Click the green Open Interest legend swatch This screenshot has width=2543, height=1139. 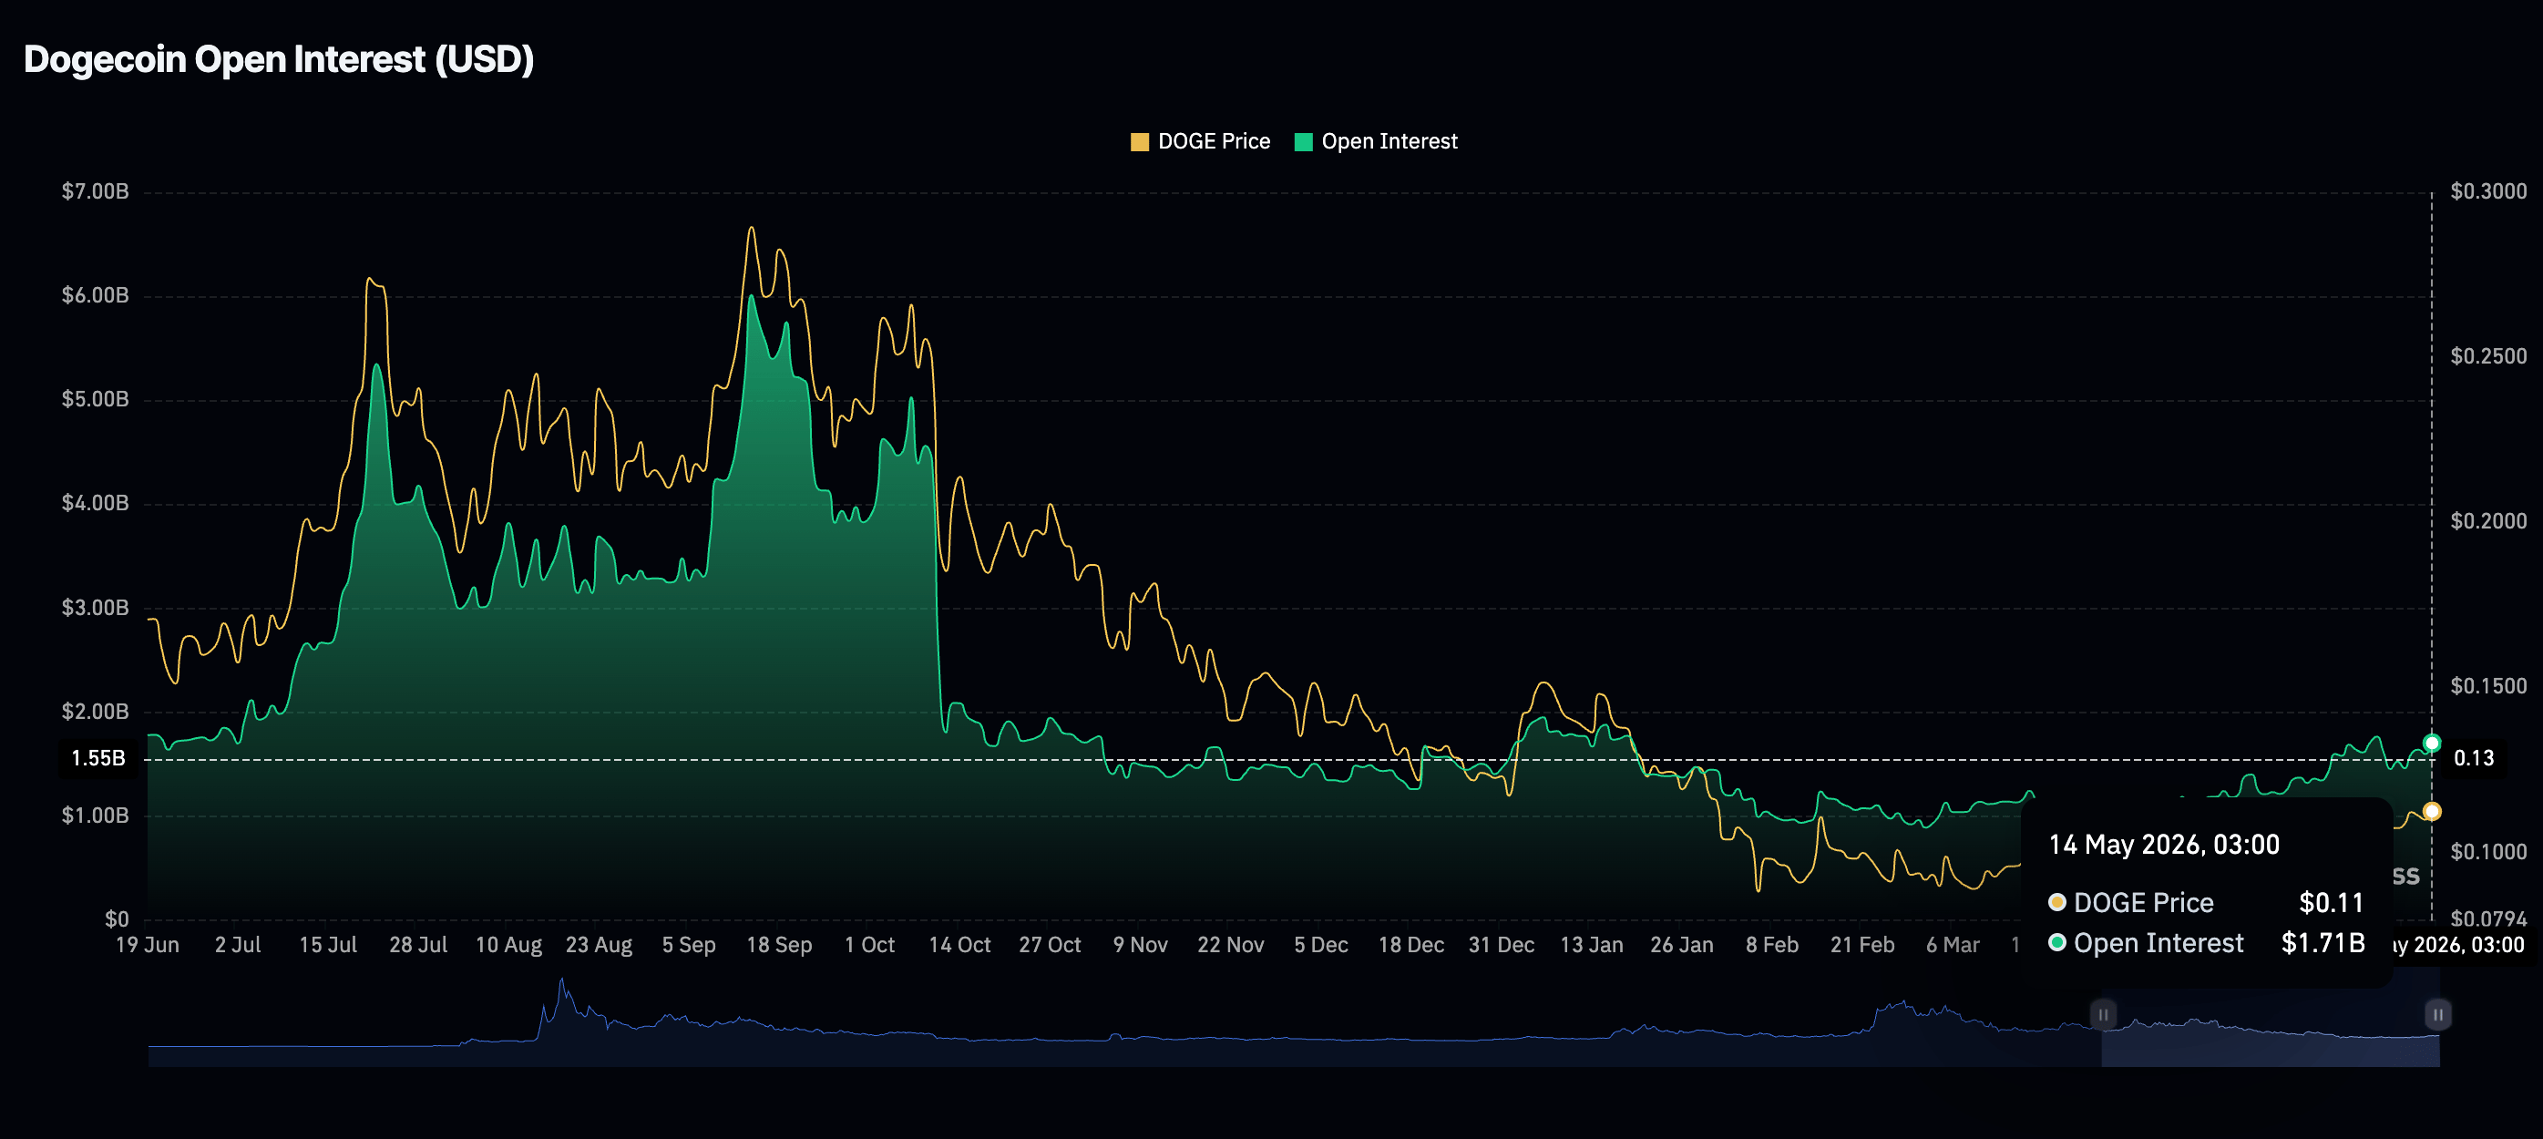(1303, 141)
